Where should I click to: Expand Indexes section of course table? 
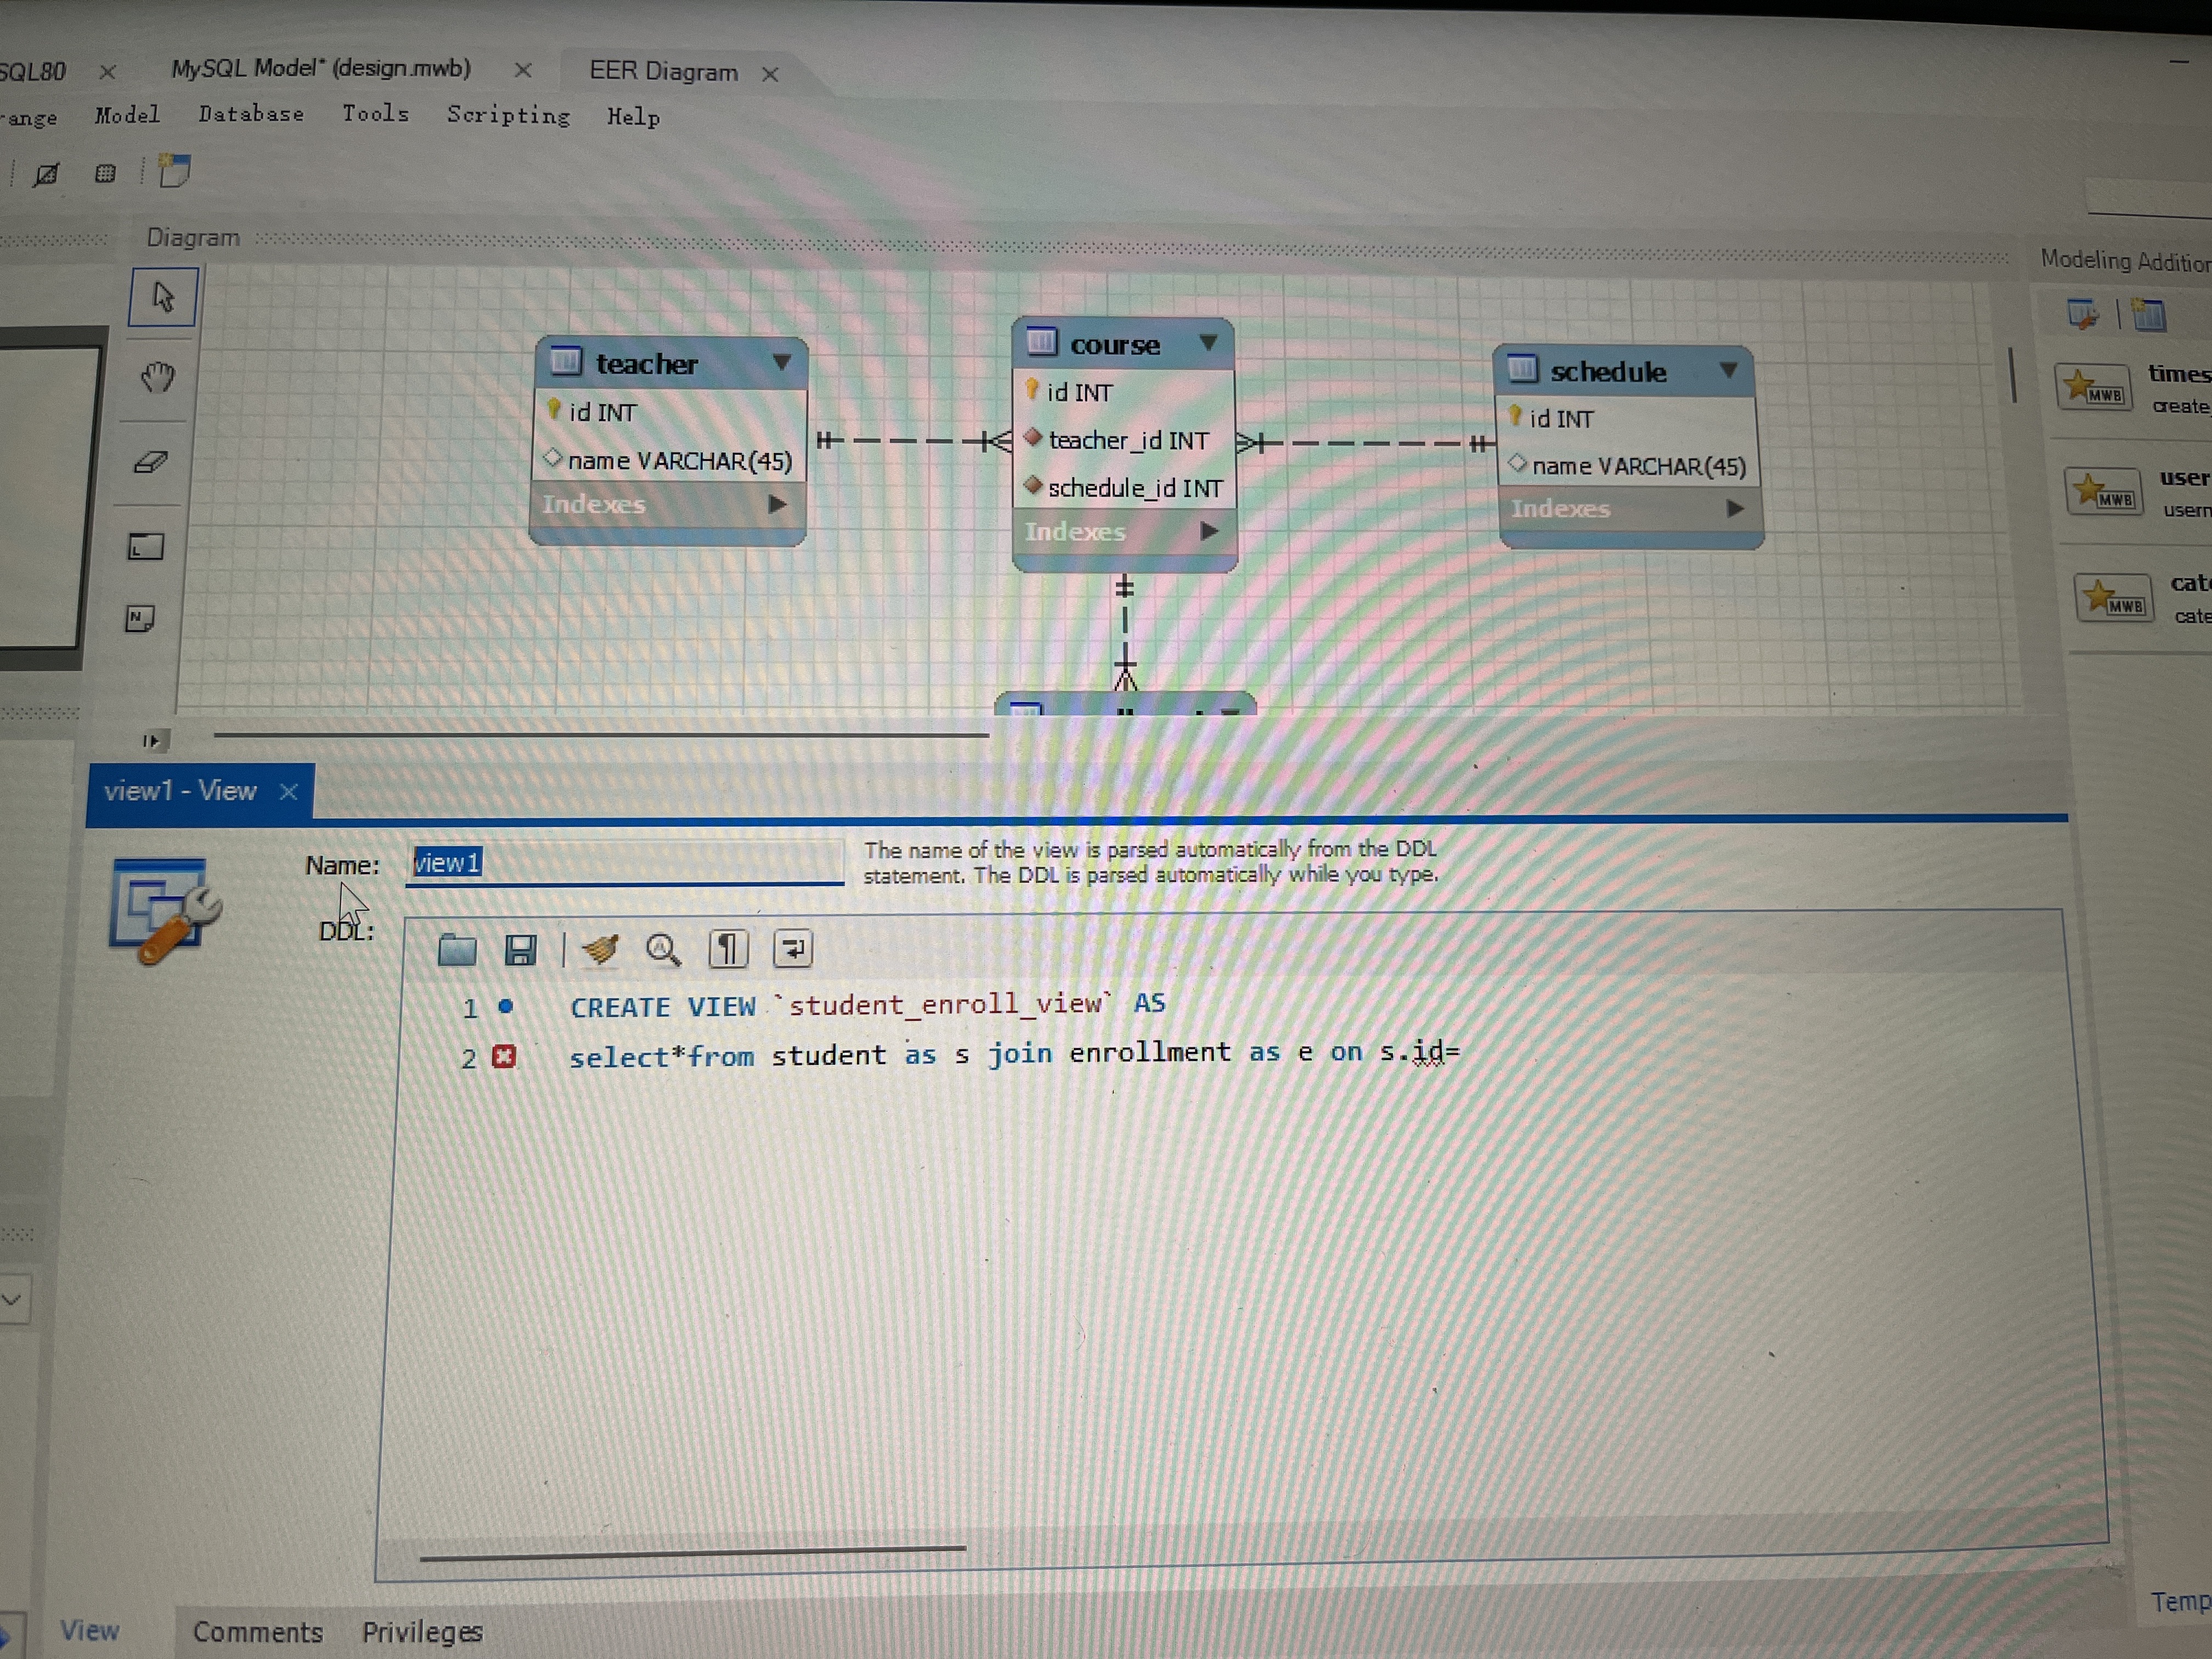(1208, 531)
